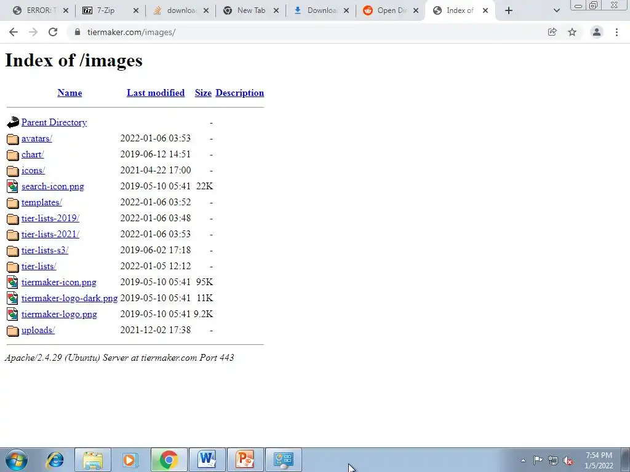Close the ERROR tab

pyautogui.click(x=65, y=10)
